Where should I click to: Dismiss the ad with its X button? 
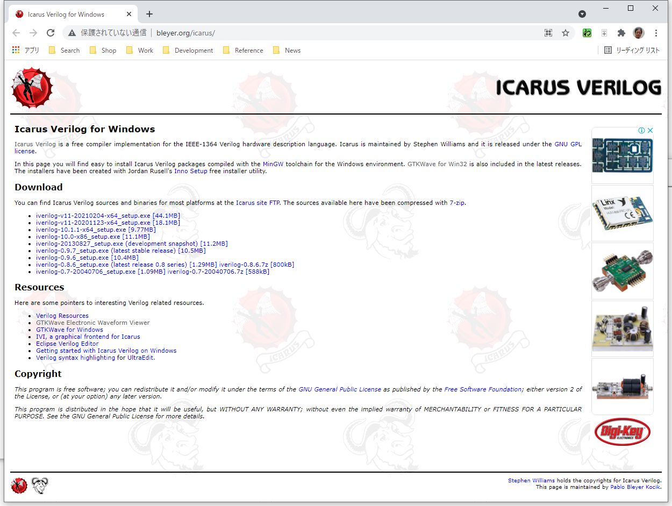[650, 130]
